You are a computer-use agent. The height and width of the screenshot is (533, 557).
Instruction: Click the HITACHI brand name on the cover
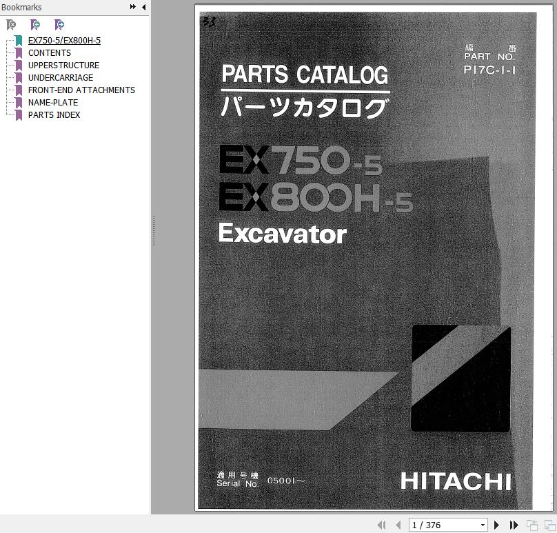pyautogui.click(x=456, y=481)
